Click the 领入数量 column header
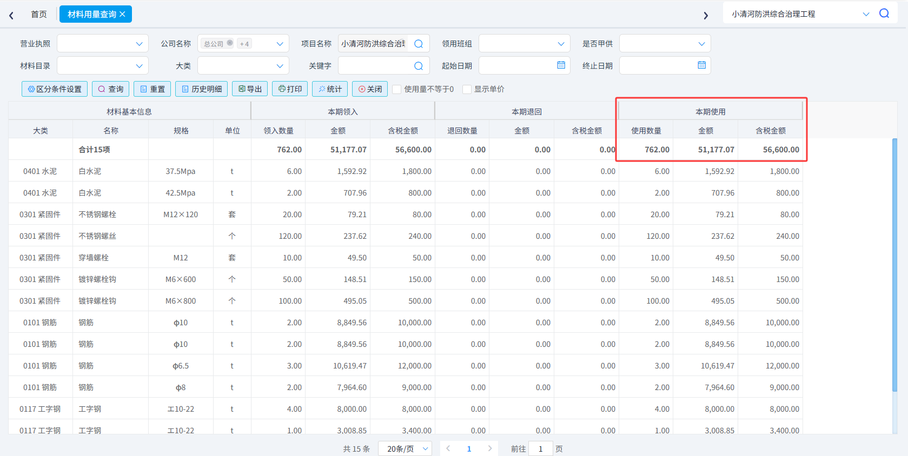Viewport: 908px width, 456px height. click(279, 131)
